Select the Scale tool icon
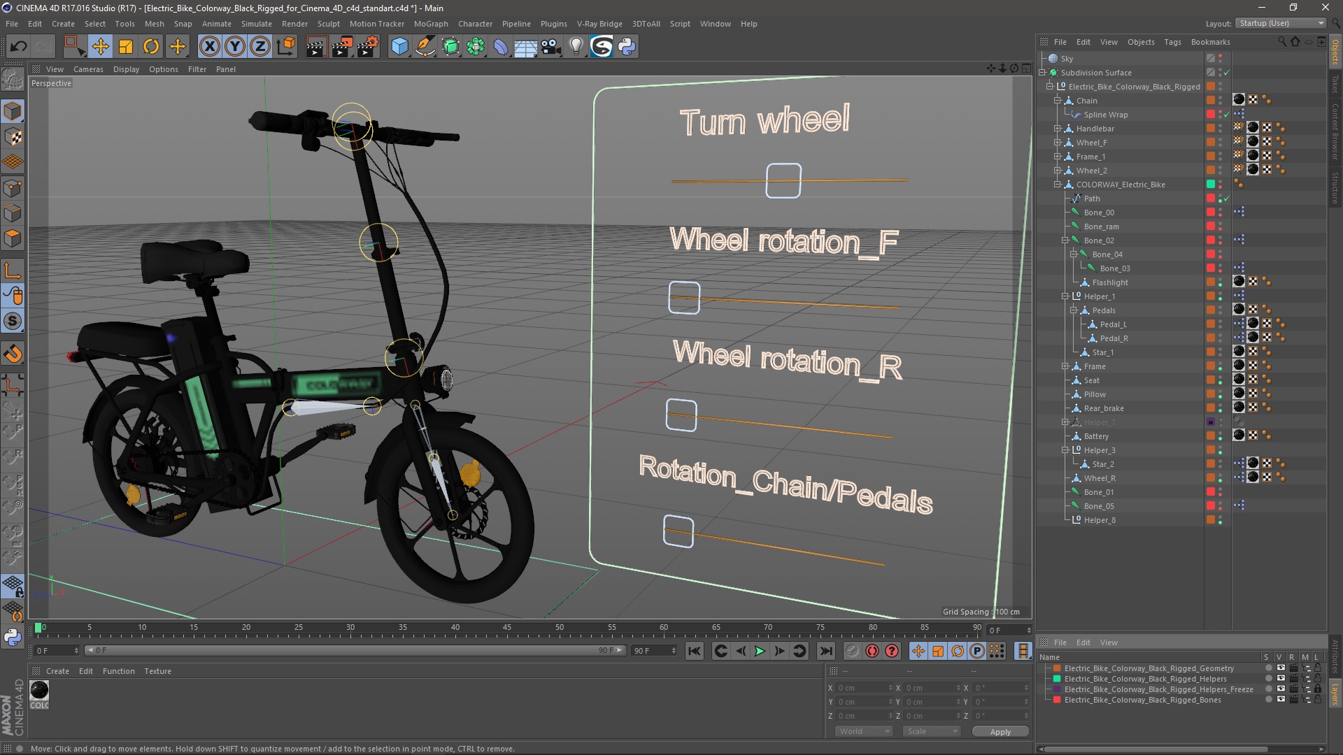Image resolution: width=1343 pixels, height=755 pixels. [x=126, y=47]
